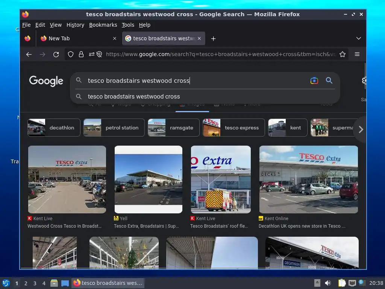Image resolution: width=385 pixels, height=289 pixels.
Task: Click the blue magnifier search button
Action: tap(329, 81)
